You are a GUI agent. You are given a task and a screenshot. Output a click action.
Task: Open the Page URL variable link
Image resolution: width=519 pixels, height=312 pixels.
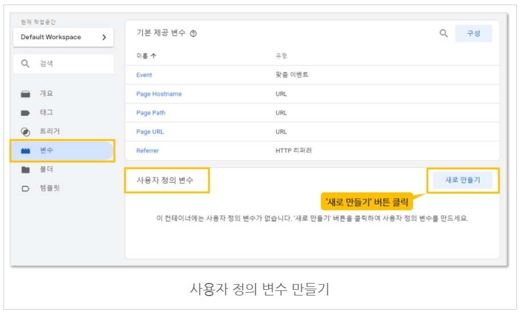point(150,132)
